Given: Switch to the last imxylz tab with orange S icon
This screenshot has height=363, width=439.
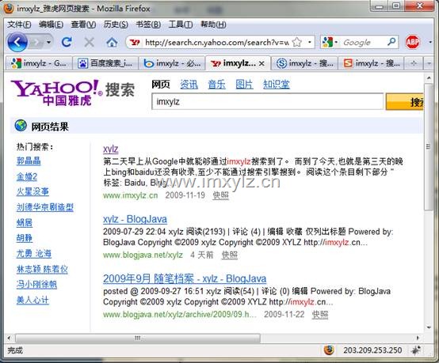Looking at the screenshot, I should point(371,63).
